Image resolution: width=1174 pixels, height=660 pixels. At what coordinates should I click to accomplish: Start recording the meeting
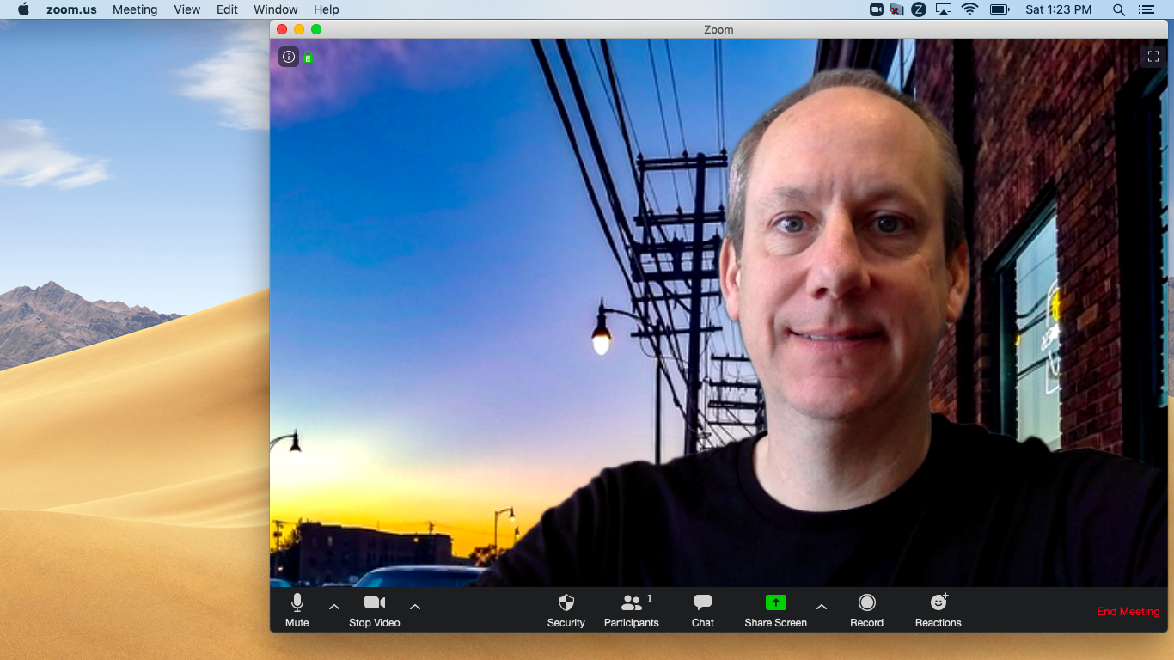click(x=866, y=610)
